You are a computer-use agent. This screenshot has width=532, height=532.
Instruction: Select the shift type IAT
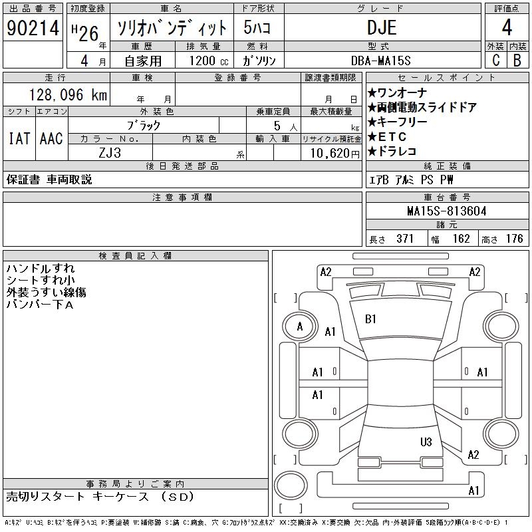(x=19, y=138)
